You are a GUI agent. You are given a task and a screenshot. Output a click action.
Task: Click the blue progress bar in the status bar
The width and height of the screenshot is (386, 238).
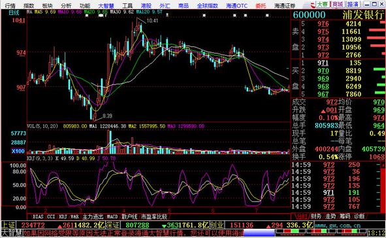[259, 233]
